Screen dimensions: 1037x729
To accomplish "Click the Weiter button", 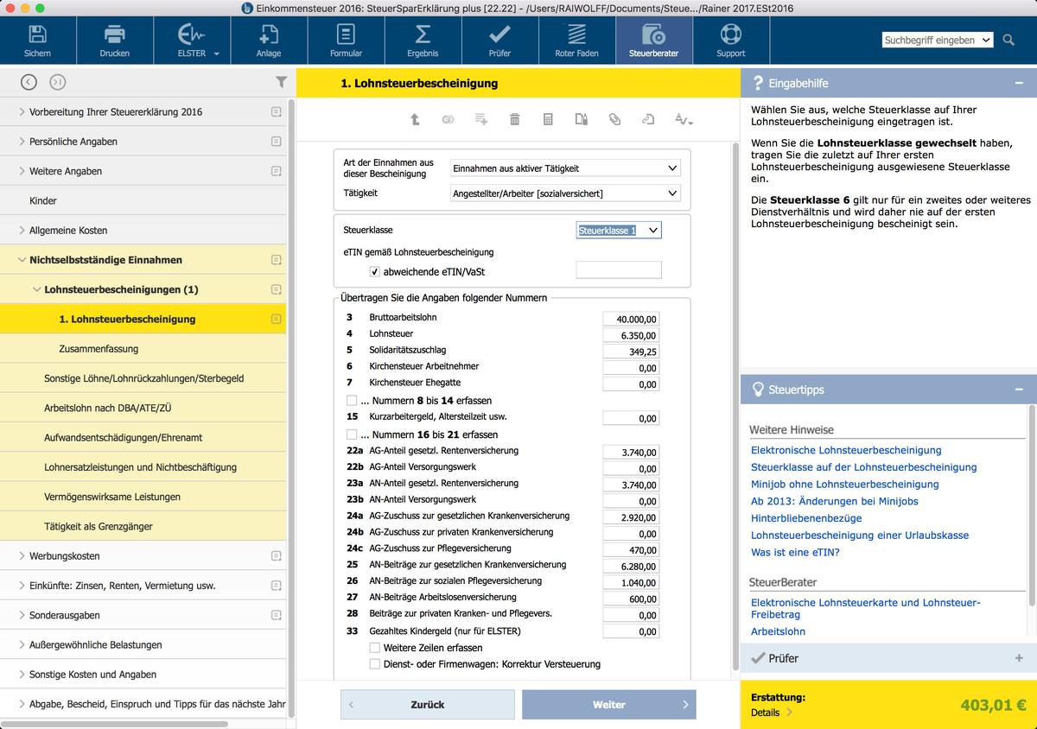I will click(609, 705).
